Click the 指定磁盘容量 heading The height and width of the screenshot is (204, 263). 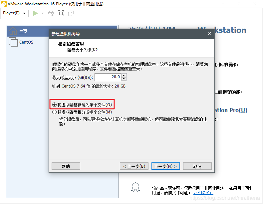tap(71, 44)
